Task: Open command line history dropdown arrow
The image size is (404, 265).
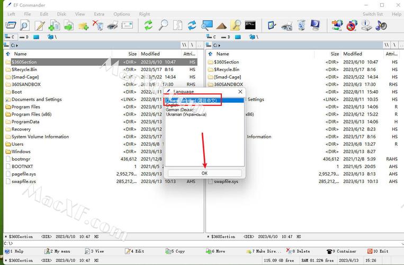Action: click(x=402, y=243)
